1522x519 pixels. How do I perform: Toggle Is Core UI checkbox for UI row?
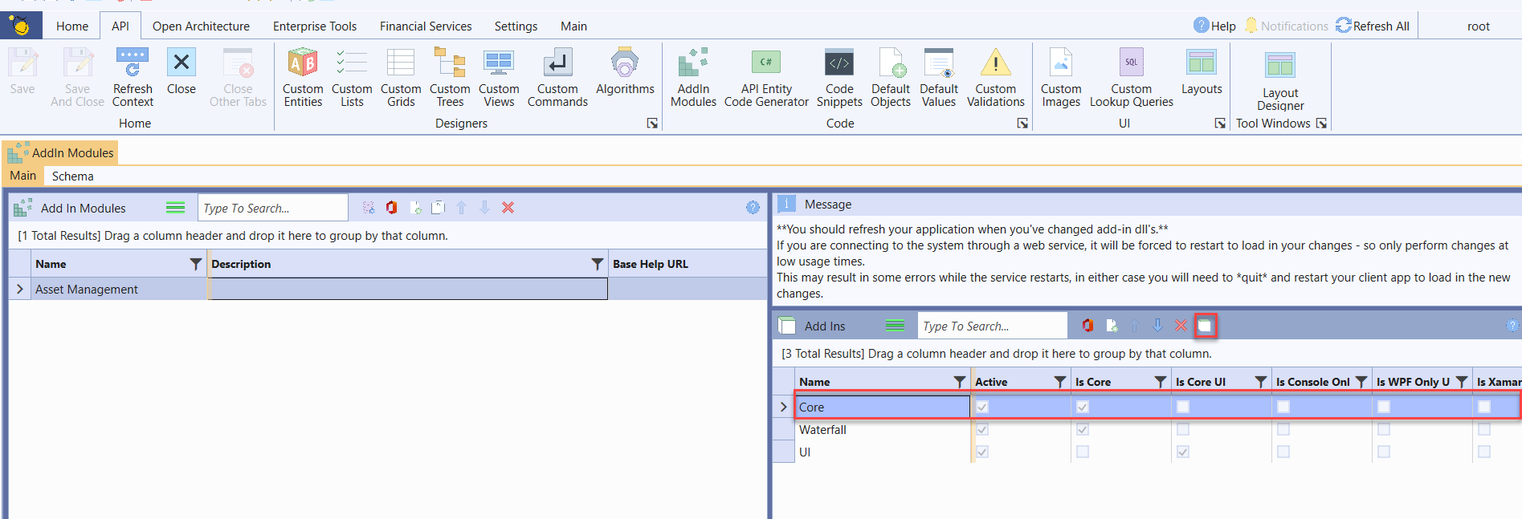point(1182,452)
